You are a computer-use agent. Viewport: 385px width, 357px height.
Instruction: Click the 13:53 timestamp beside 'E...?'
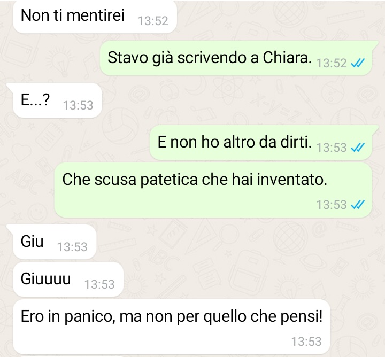78,105
